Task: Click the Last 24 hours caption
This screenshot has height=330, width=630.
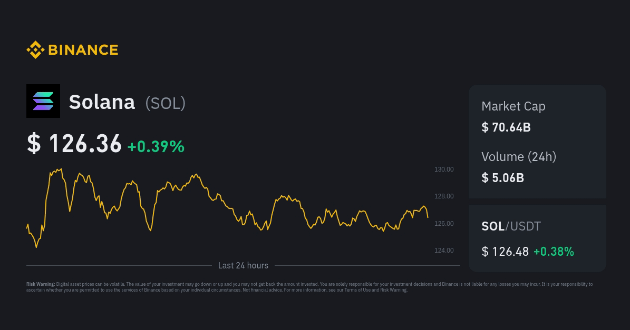Action: [243, 265]
